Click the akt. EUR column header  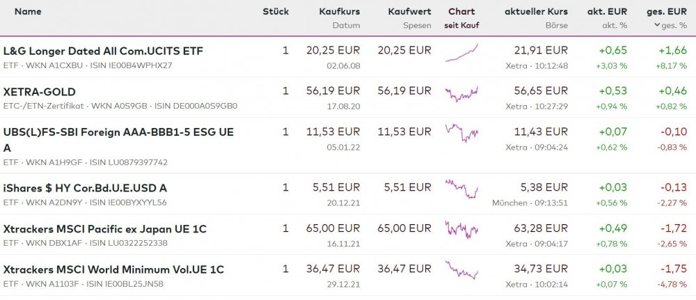pyautogui.click(x=608, y=12)
